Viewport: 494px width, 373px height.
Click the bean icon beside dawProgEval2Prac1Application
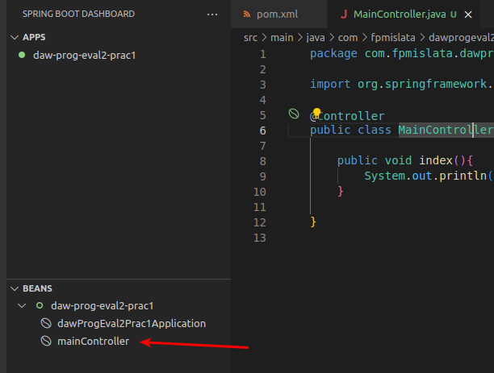coord(46,324)
